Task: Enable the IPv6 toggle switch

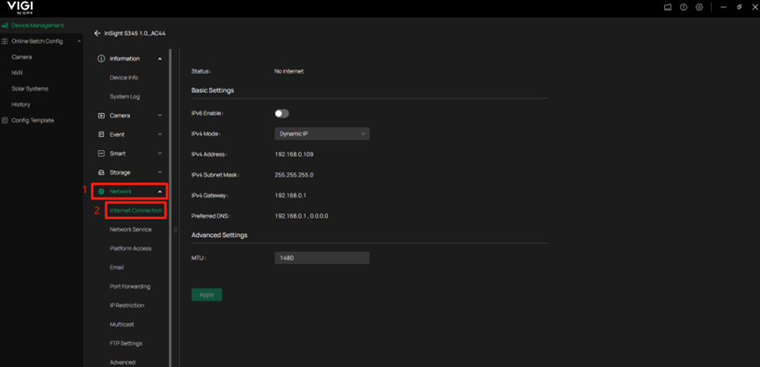Action: pos(281,113)
